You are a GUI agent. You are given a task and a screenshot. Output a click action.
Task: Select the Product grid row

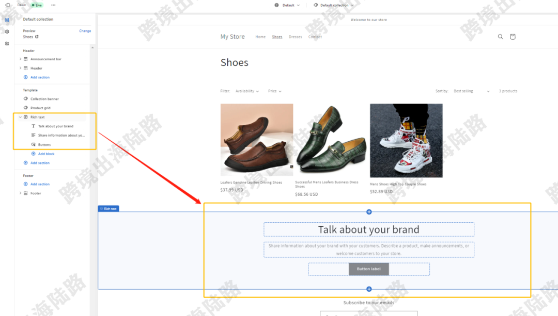pyautogui.click(x=40, y=108)
